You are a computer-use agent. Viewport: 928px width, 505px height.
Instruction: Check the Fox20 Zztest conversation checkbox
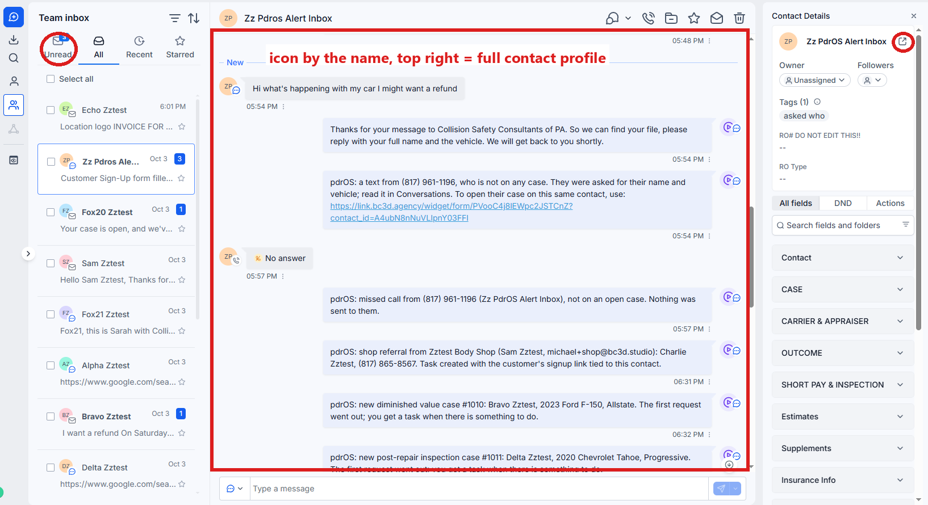click(x=51, y=212)
